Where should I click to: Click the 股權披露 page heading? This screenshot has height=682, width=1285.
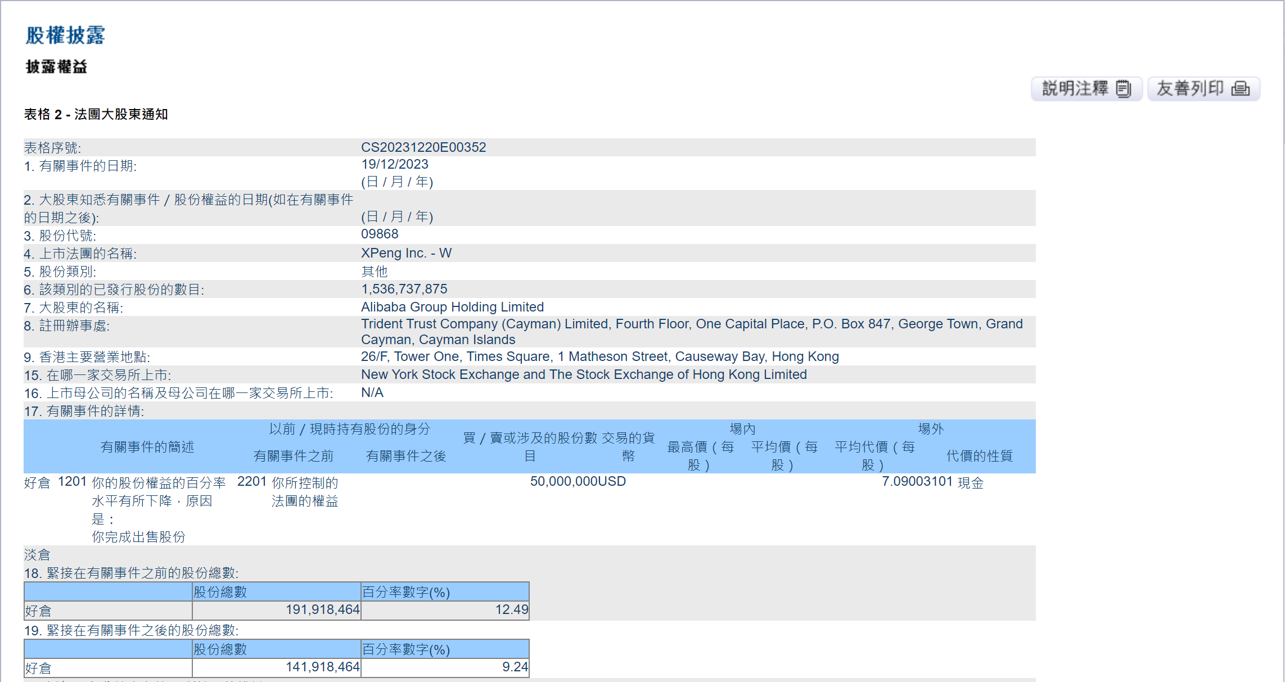(x=65, y=35)
